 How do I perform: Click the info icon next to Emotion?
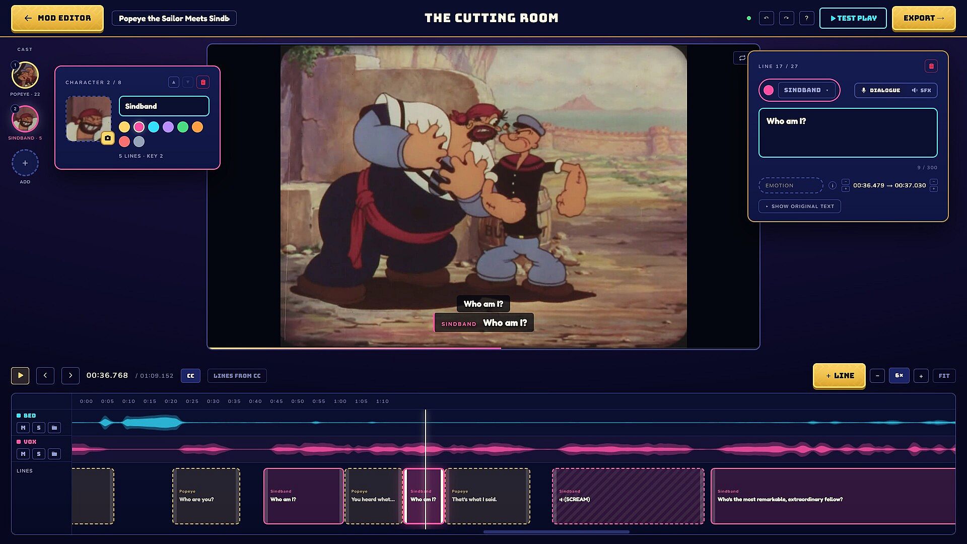[833, 185]
